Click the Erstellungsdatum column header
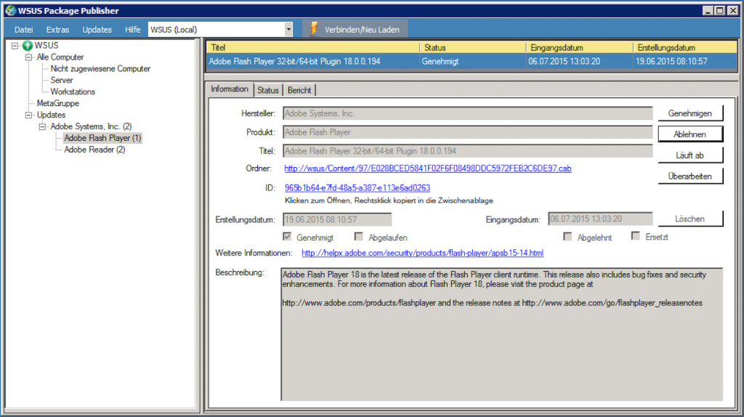 [x=685, y=47]
